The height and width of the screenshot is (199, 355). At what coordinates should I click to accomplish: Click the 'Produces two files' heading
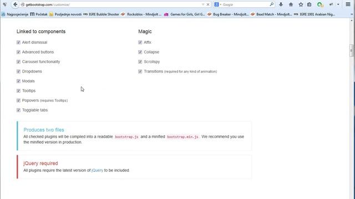[x=44, y=130]
